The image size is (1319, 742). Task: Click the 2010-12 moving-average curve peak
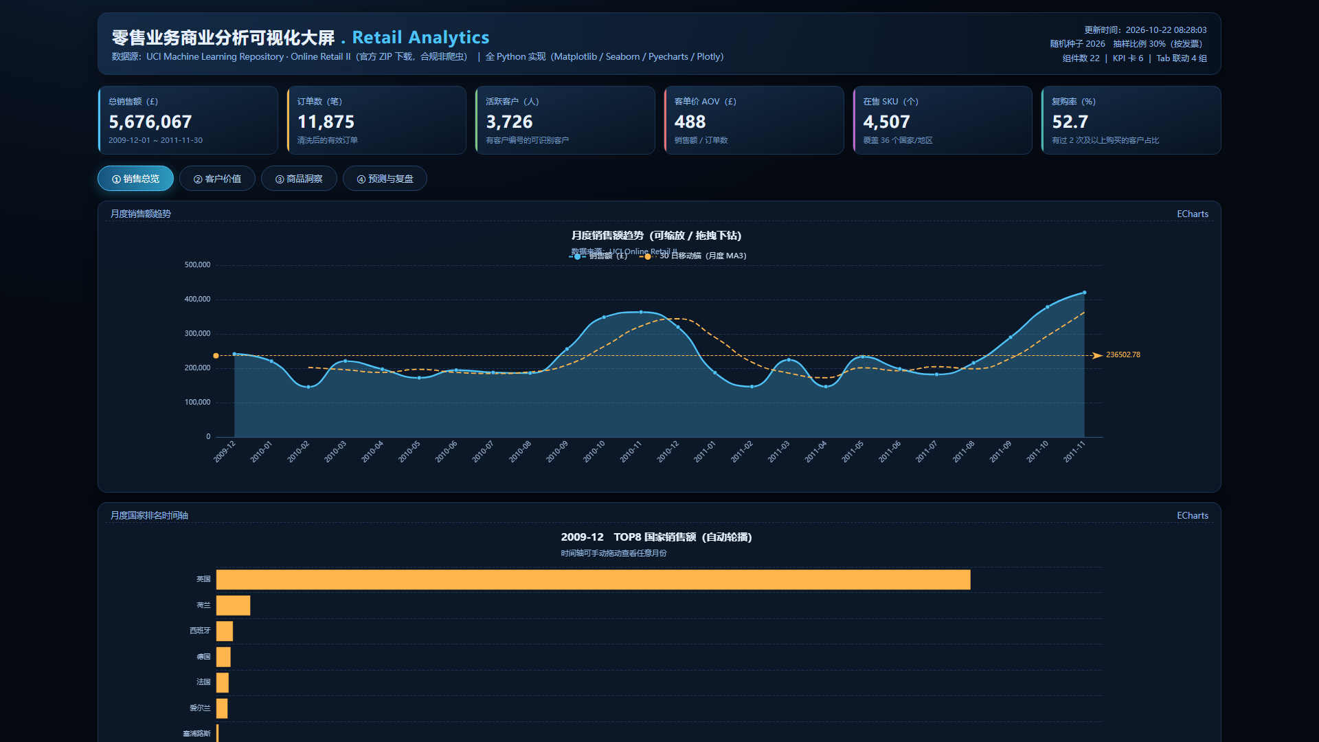(678, 319)
